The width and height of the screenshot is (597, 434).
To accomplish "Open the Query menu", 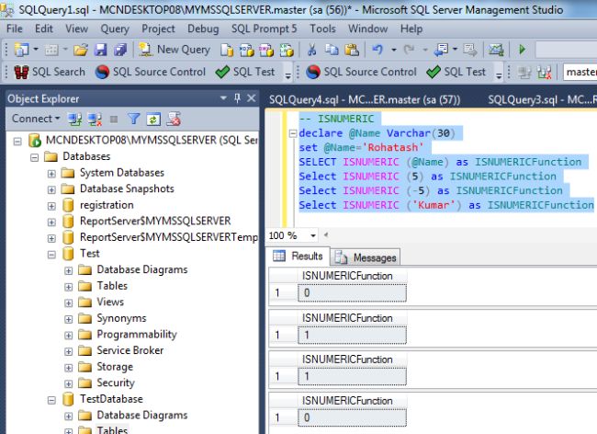I will 115,29.
